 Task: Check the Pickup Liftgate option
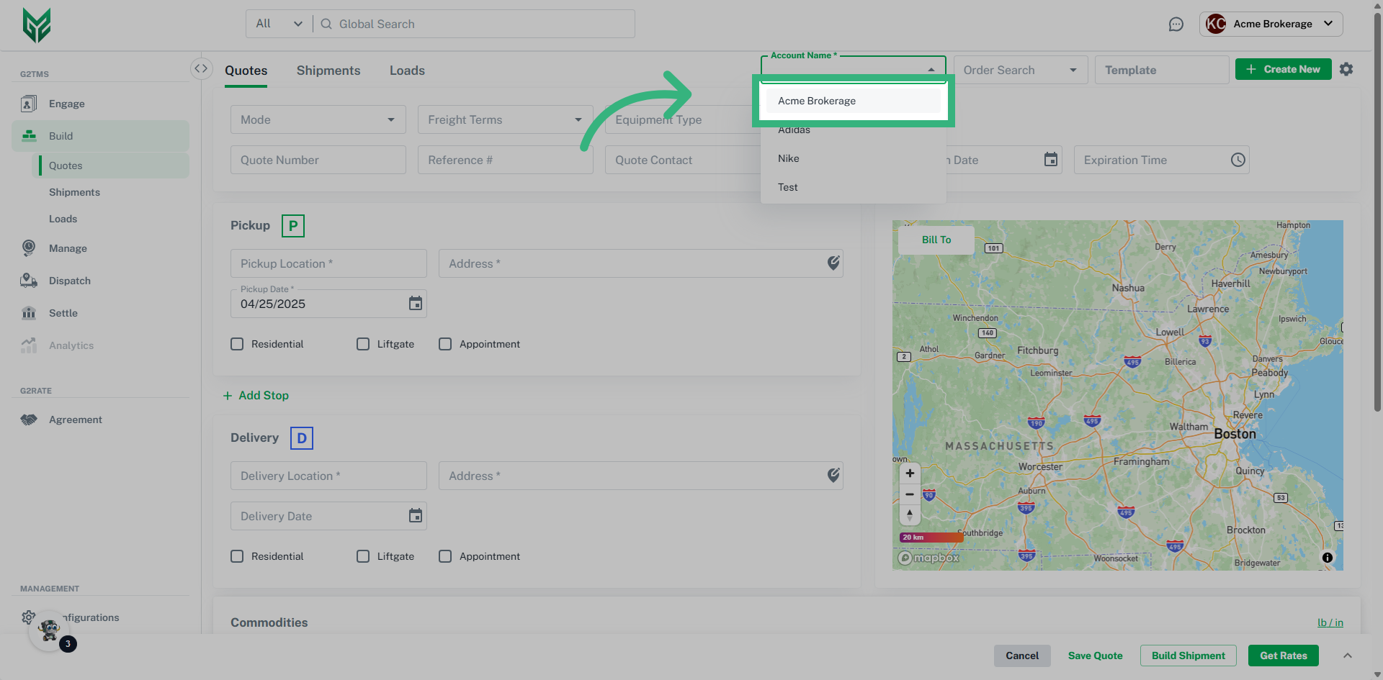point(363,344)
